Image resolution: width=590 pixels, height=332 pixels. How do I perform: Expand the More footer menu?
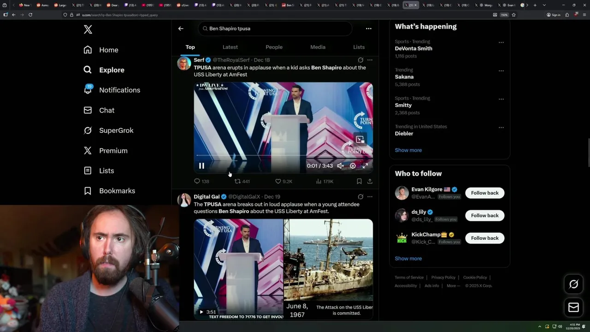click(x=453, y=286)
